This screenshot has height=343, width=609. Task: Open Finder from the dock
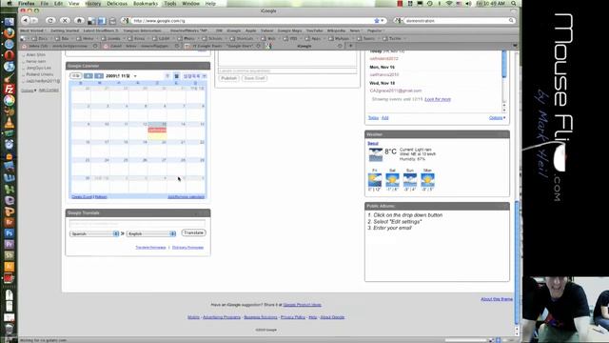[10, 22]
